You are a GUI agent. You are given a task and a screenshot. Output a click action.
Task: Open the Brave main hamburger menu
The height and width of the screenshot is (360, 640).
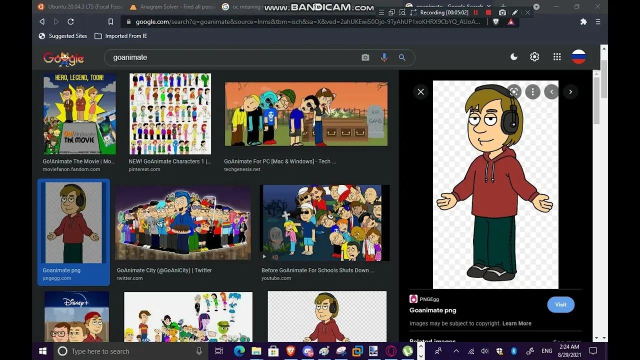click(598, 21)
